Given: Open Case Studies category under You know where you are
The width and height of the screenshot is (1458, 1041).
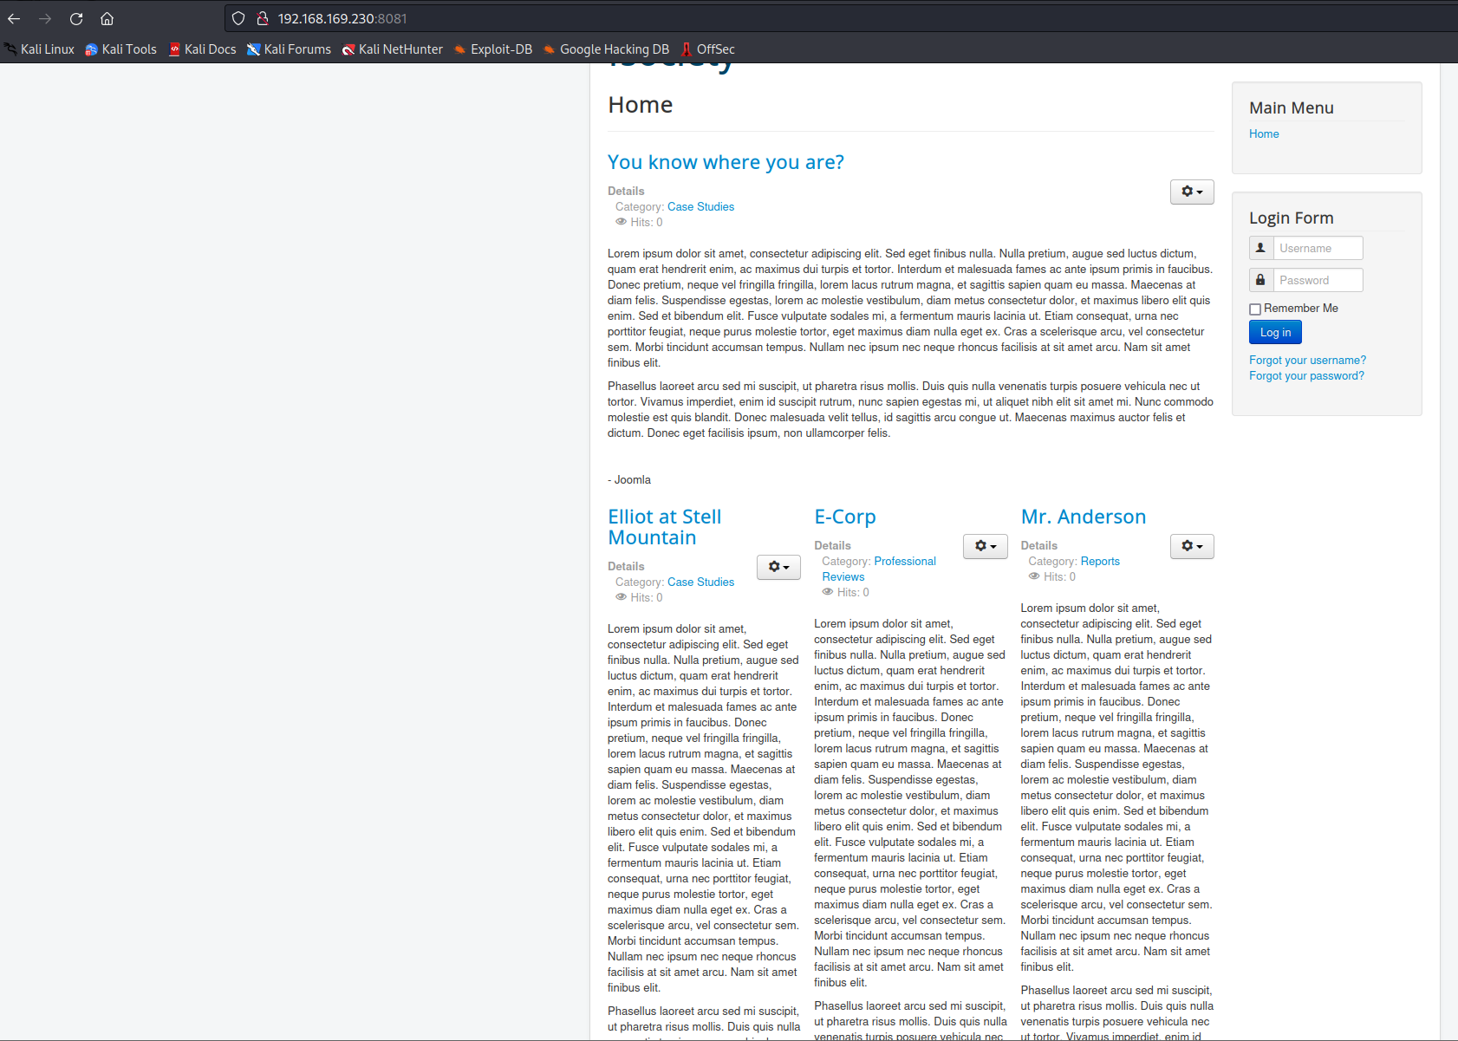Looking at the screenshot, I should pos(700,206).
